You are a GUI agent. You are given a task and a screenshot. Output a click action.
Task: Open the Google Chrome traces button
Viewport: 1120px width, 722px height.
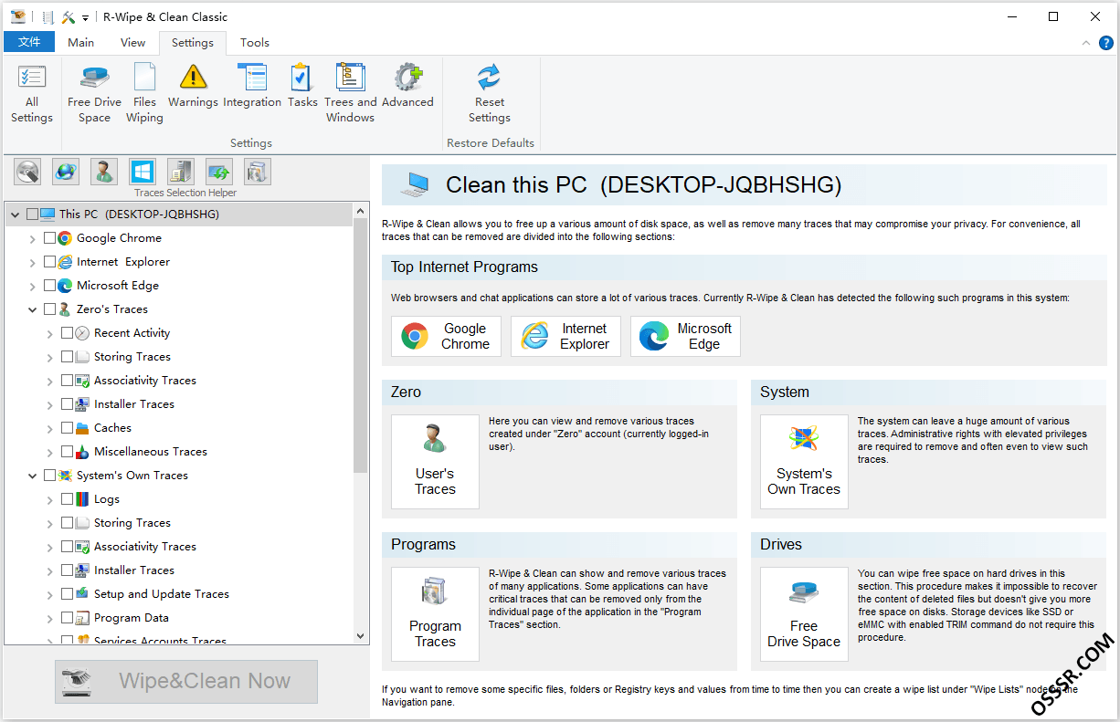446,336
